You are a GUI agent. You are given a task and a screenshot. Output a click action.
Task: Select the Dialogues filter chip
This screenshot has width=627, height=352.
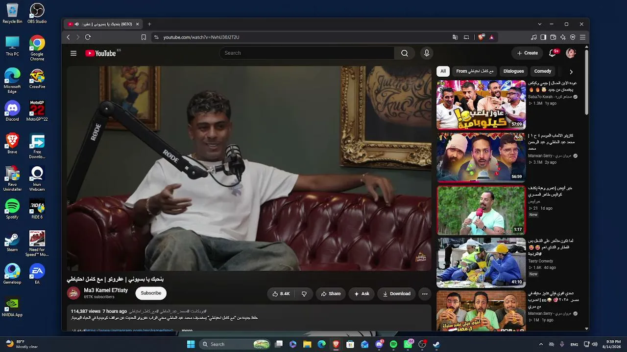[514, 71]
